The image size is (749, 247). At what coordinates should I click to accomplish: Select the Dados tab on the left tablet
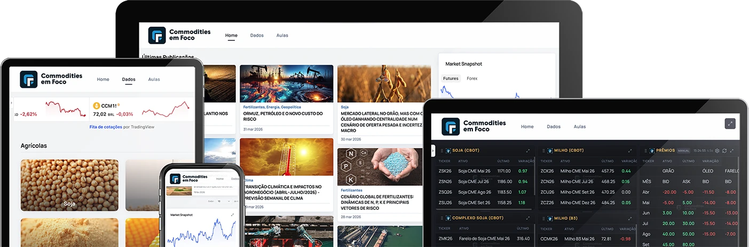129,79
